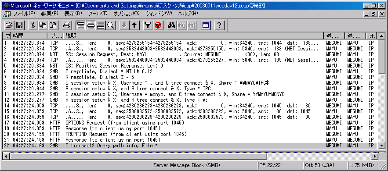Toggle the detail pane view icon
The image size is (388, 171).
point(91,25)
